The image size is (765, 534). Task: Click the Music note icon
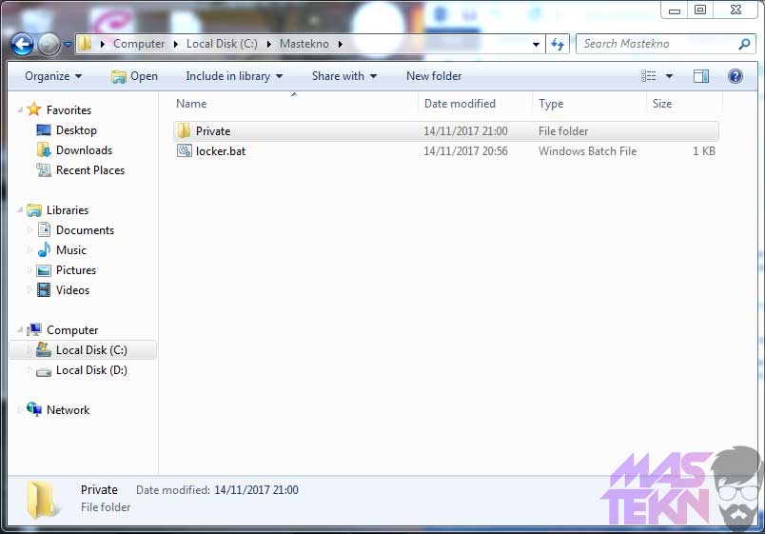click(x=44, y=249)
